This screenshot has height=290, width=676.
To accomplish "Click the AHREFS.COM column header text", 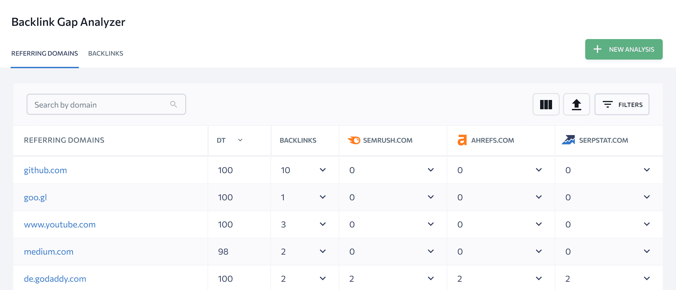I will 492,140.
